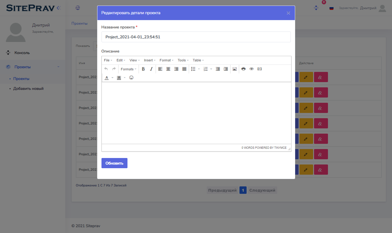Image resolution: width=392 pixels, height=233 pixels.
Task: Toggle the bullet list button
Action: pyautogui.click(x=193, y=69)
